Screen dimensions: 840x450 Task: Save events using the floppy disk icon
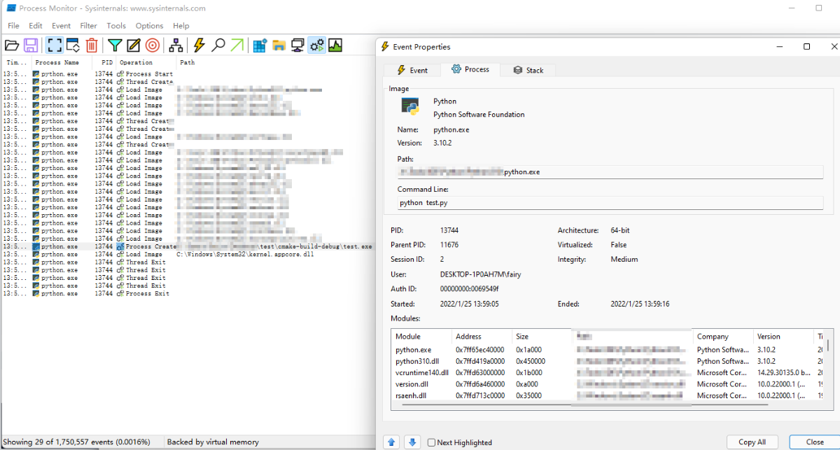click(31, 45)
